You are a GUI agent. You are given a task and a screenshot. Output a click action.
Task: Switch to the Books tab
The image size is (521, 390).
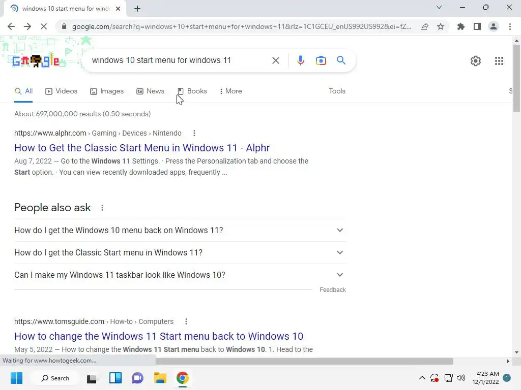coord(192,91)
